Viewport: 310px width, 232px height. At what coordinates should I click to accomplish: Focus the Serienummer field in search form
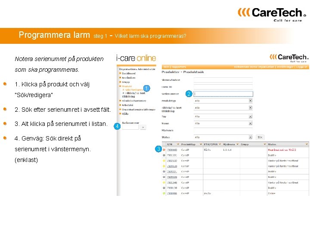[x=223, y=94]
